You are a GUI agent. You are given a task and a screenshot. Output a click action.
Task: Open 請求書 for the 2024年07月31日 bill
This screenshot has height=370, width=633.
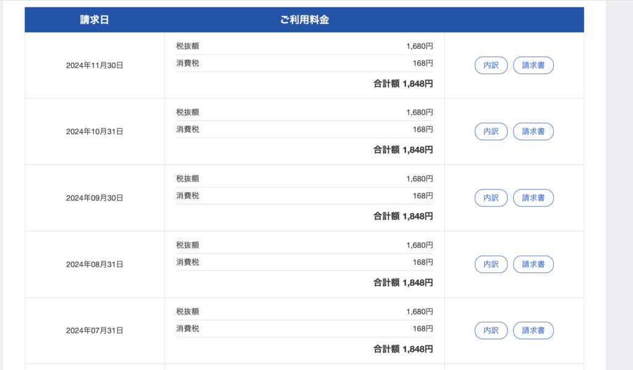533,330
